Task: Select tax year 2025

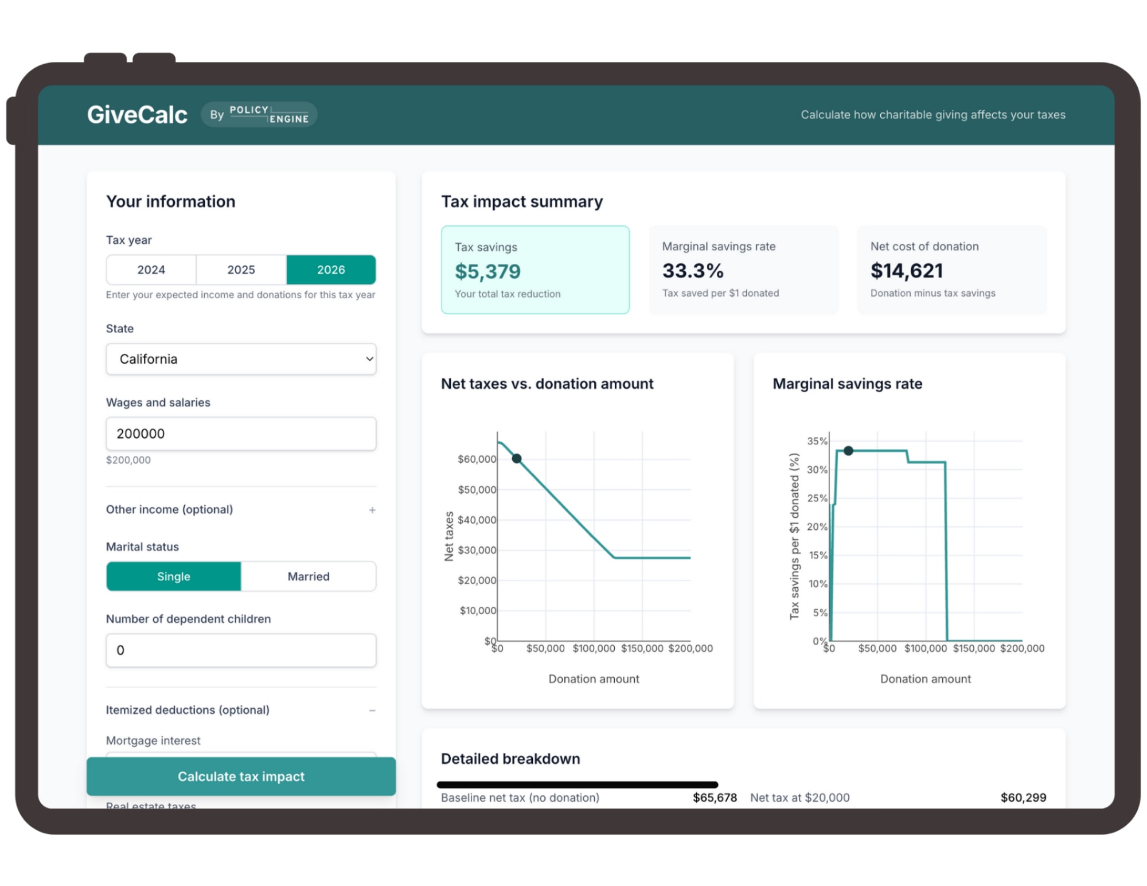Action: pos(241,270)
